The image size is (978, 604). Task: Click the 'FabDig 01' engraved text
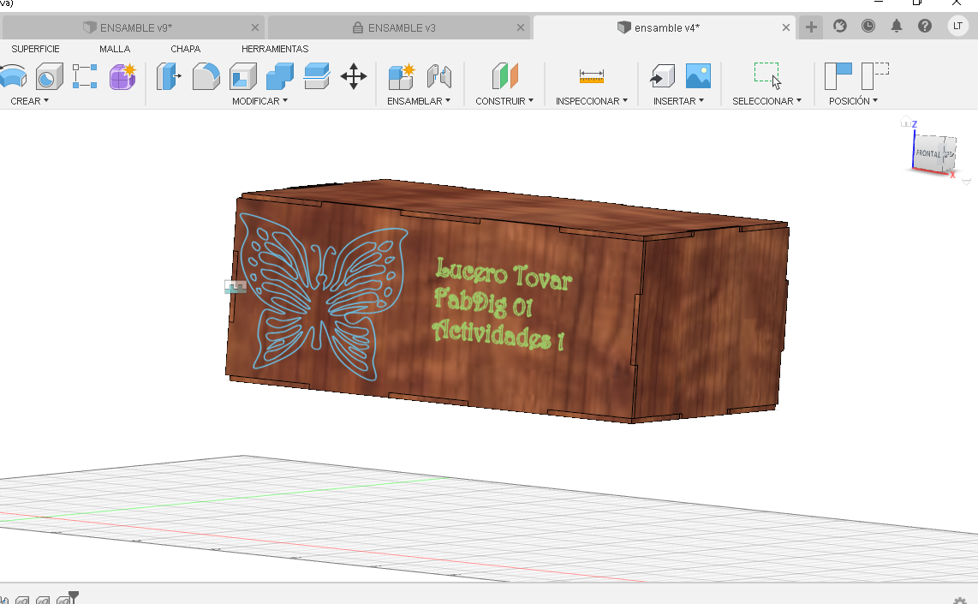click(x=483, y=302)
